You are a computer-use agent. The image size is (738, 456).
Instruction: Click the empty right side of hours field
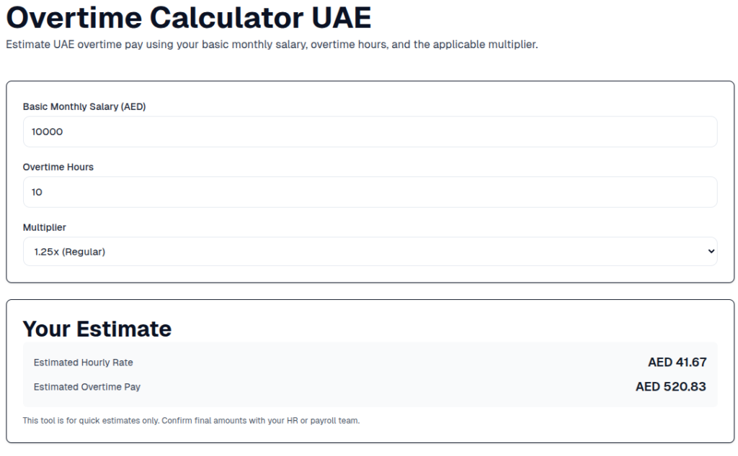pyautogui.click(x=577, y=193)
